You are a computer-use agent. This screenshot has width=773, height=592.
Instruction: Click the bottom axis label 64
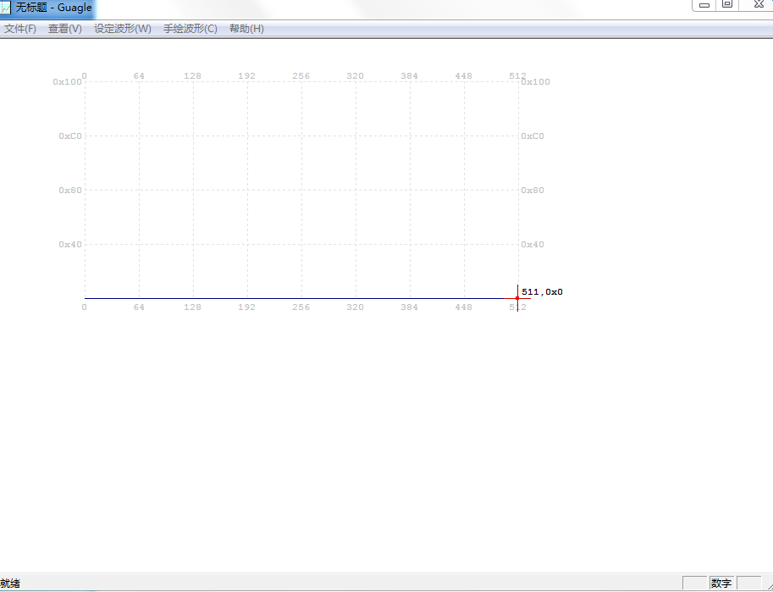(x=139, y=307)
